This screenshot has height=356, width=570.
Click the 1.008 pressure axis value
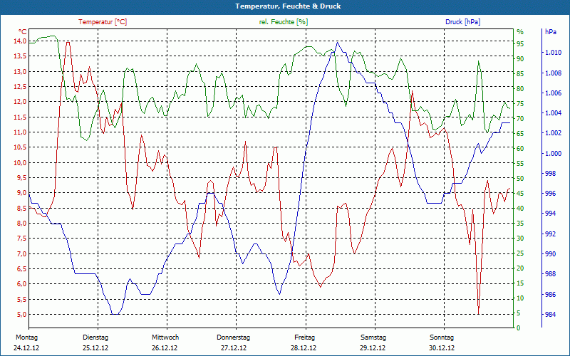click(x=553, y=73)
